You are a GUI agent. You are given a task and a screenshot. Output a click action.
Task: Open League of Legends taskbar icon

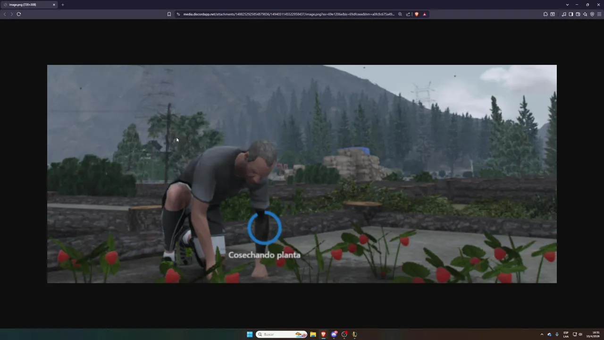pyautogui.click(x=355, y=334)
